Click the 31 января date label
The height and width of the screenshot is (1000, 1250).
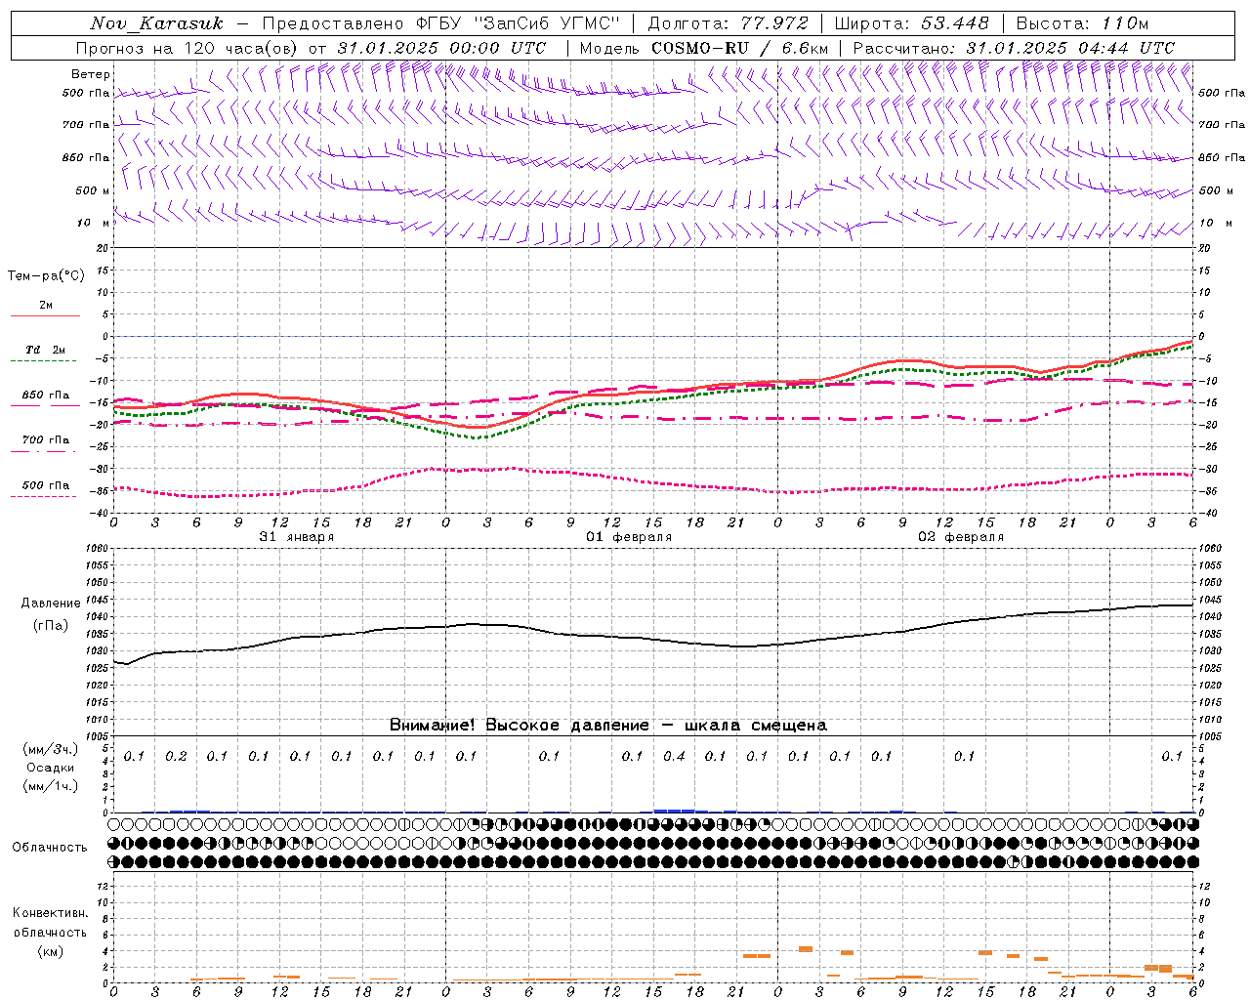coord(297,537)
